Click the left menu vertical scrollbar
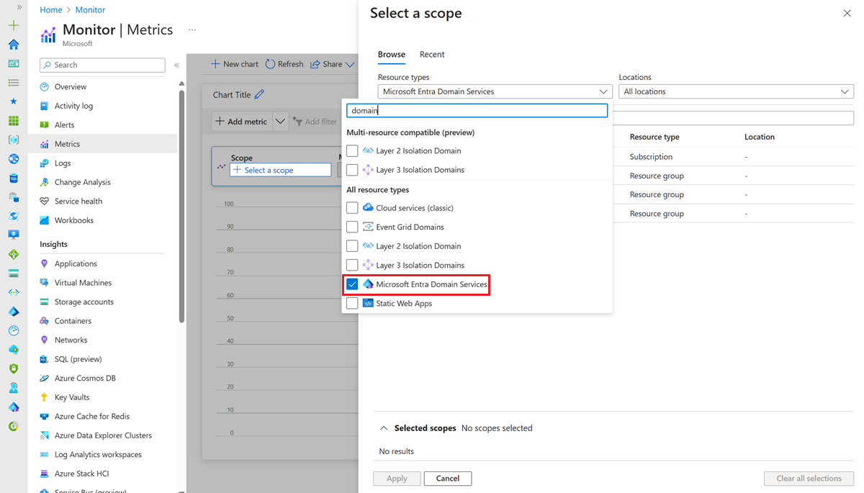 tap(181, 202)
